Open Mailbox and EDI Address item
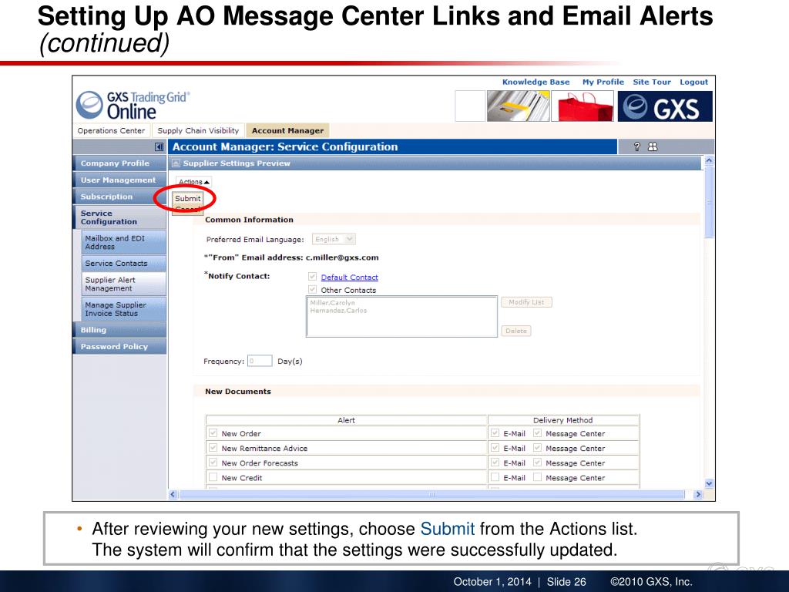The width and height of the screenshot is (789, 592). click(123, 242)
